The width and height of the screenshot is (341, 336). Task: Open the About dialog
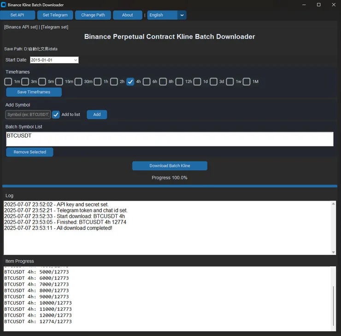[128, 15]
